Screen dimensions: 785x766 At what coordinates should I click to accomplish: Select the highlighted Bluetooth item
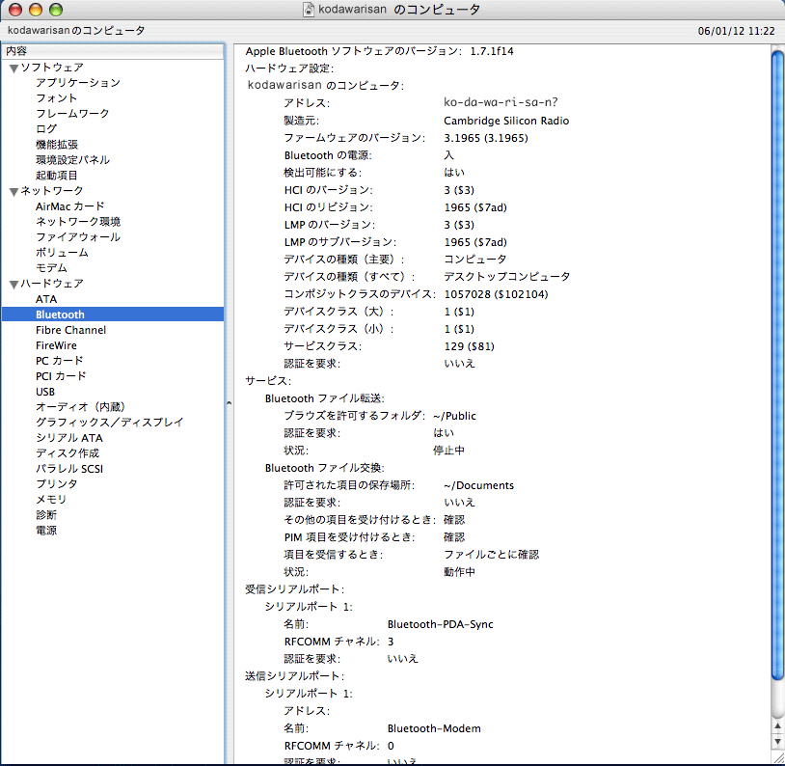click(60, 315)
